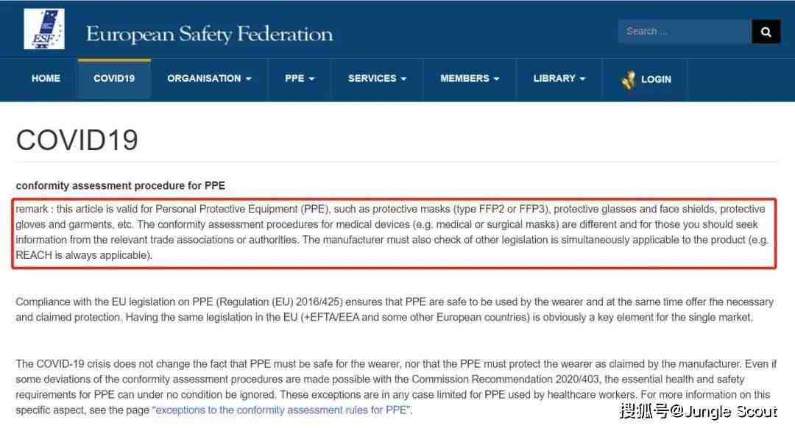Screen dimensions: 795x428
Task: Click the Jungle Scout watermark text
Action: point(698,411)
